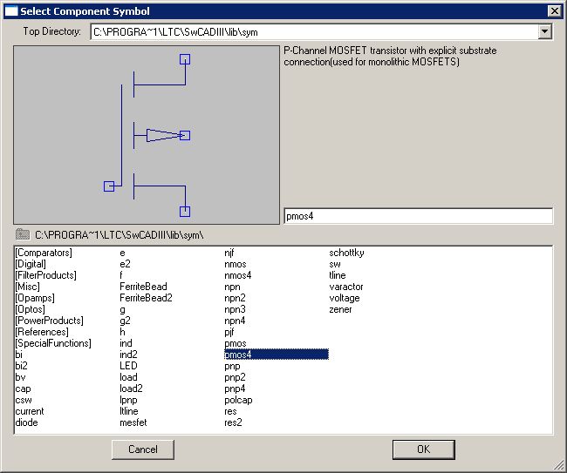
Task: Choose the diode symbol entry
Action: pos(25,422)
